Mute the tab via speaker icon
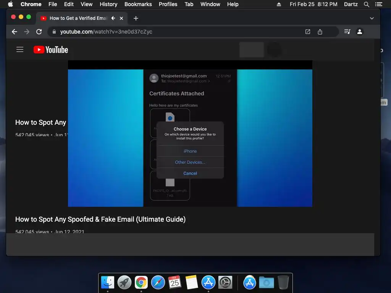 (x=113, y=18)
